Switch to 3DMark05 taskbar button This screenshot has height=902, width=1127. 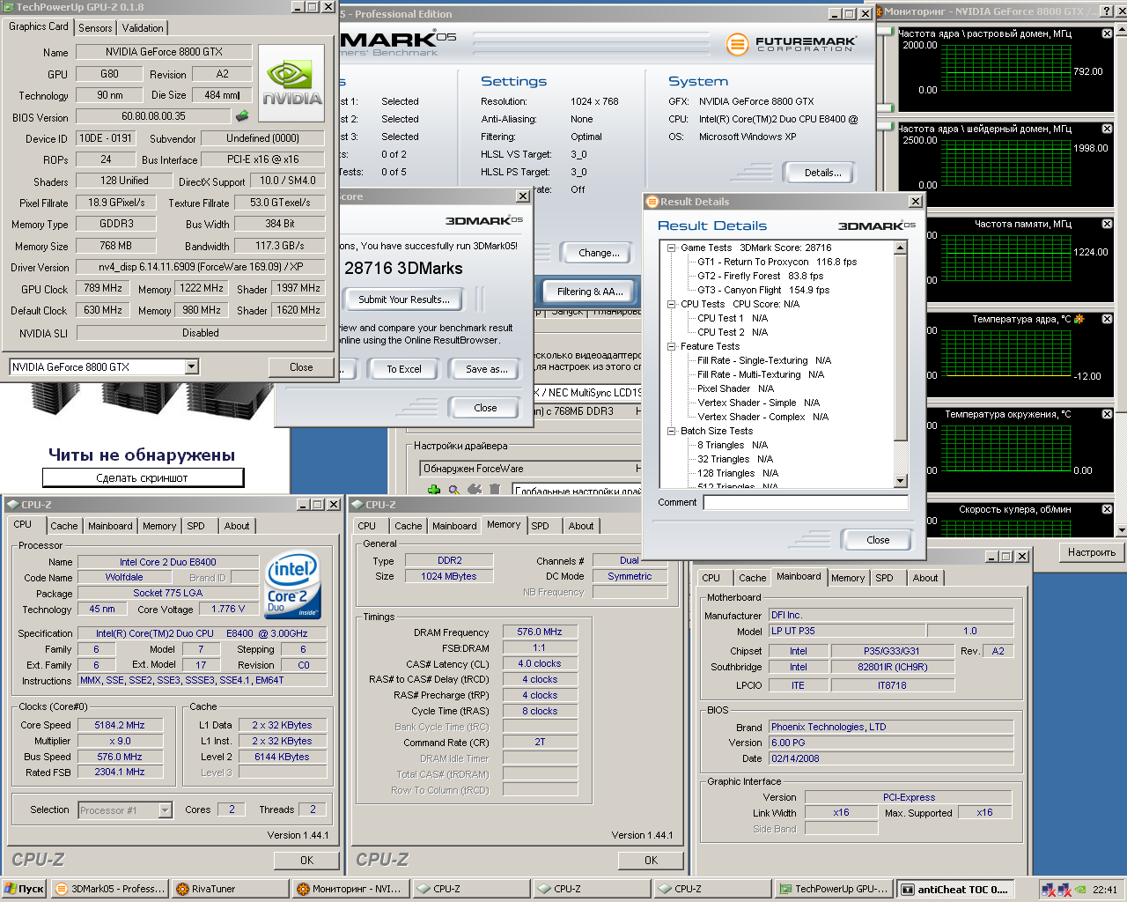pyautogui.click(x=110, y=889)
